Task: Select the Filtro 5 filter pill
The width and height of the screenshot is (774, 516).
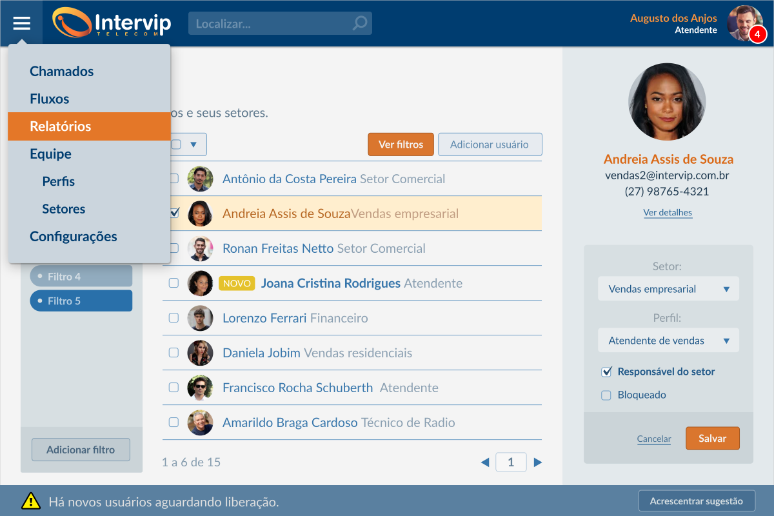Action: tap(81, 301)
